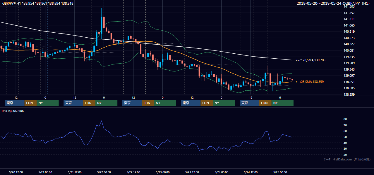Click the RSI(14) 48.9506 indicator label
This screenshot has height=175, width=374.
pos(13,111)
